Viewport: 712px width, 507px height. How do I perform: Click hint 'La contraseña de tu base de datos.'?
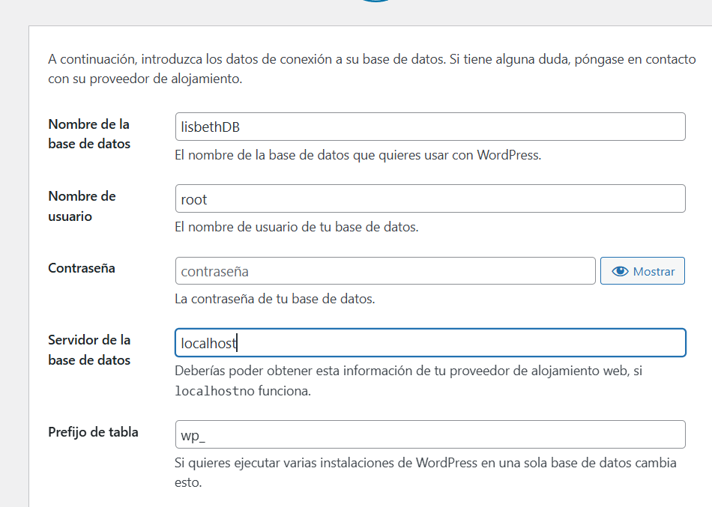[x=275, y=299]
